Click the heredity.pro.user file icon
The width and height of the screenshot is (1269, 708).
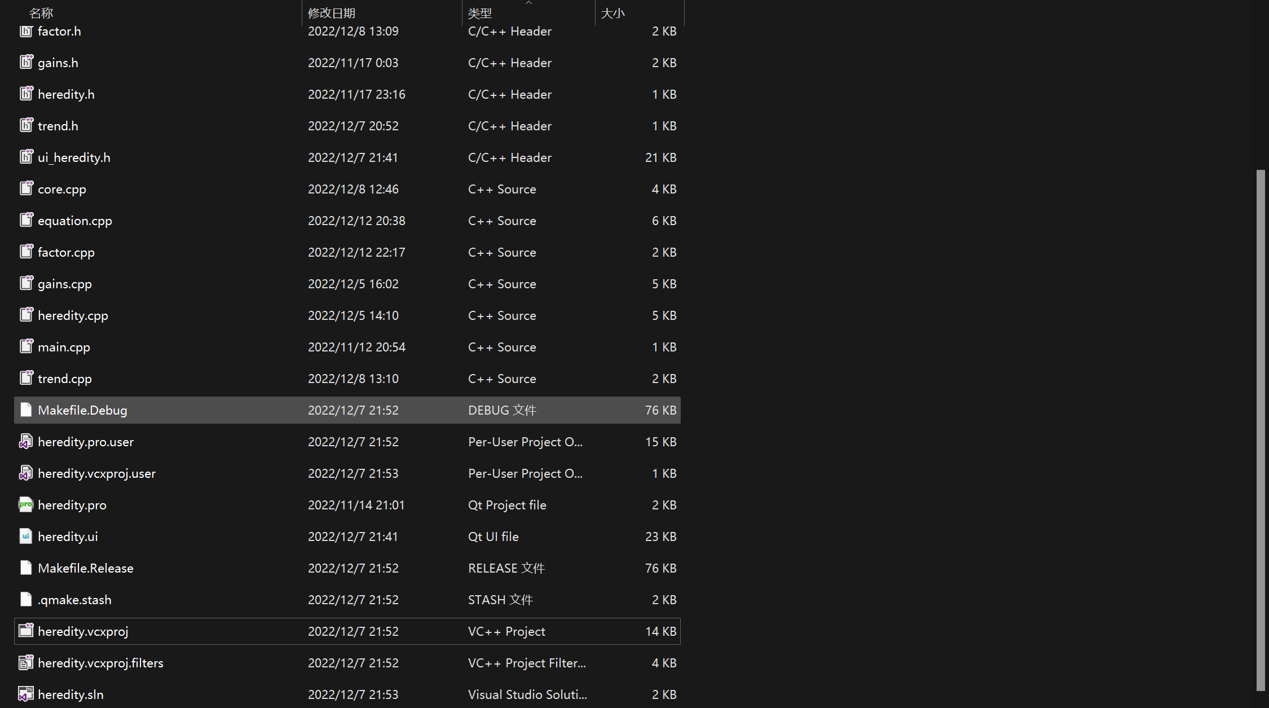click(x=26, y=441)
